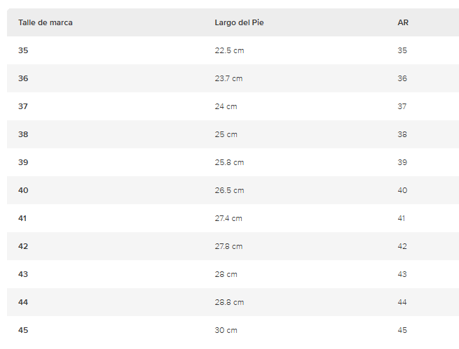Select the 25.8 cm foot length cell
The height and width of the screenshot is (349, 459).
point(229,162)
